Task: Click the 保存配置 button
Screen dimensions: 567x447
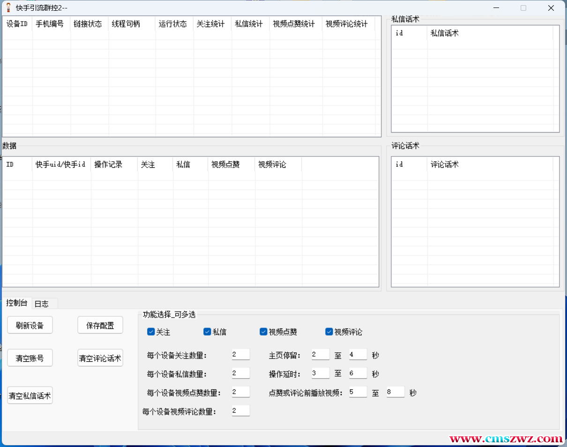Action: click(100, 325)
